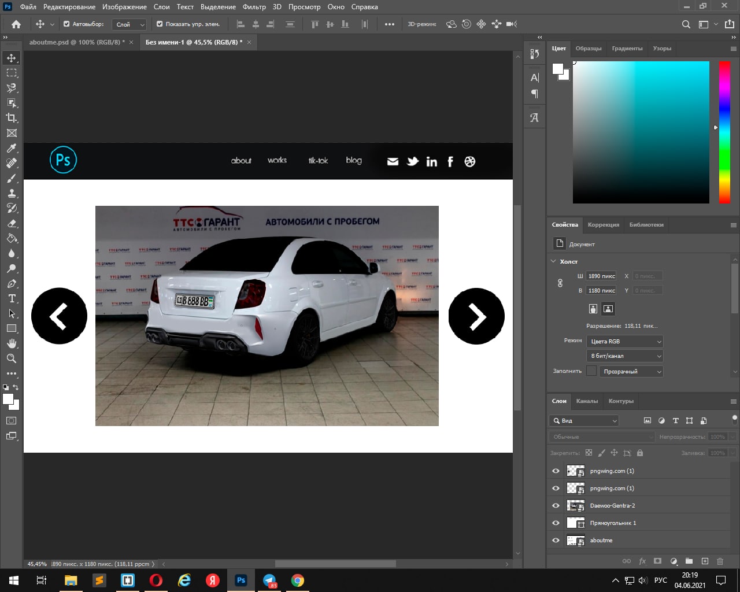The width and height of the screenshot is (740, 592).
Task: Switch to the Библиотеки tab
Action: click(x=646, y=225)
